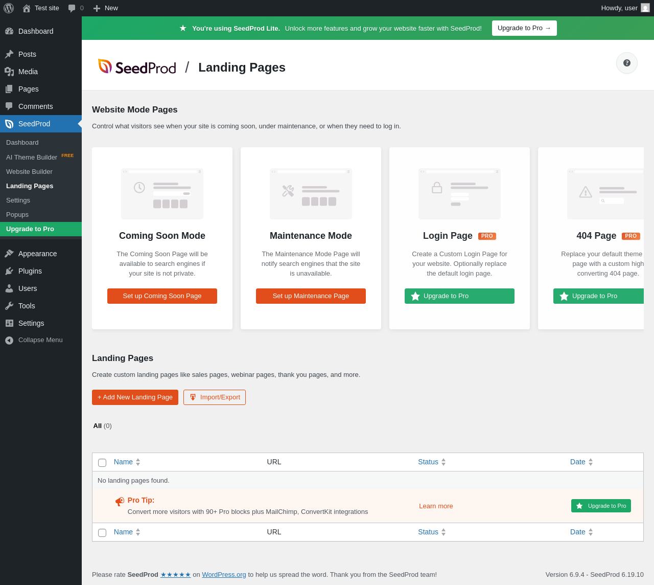Click the Tools wrench icon
654x585 pixels.
(x=9, y=306)
